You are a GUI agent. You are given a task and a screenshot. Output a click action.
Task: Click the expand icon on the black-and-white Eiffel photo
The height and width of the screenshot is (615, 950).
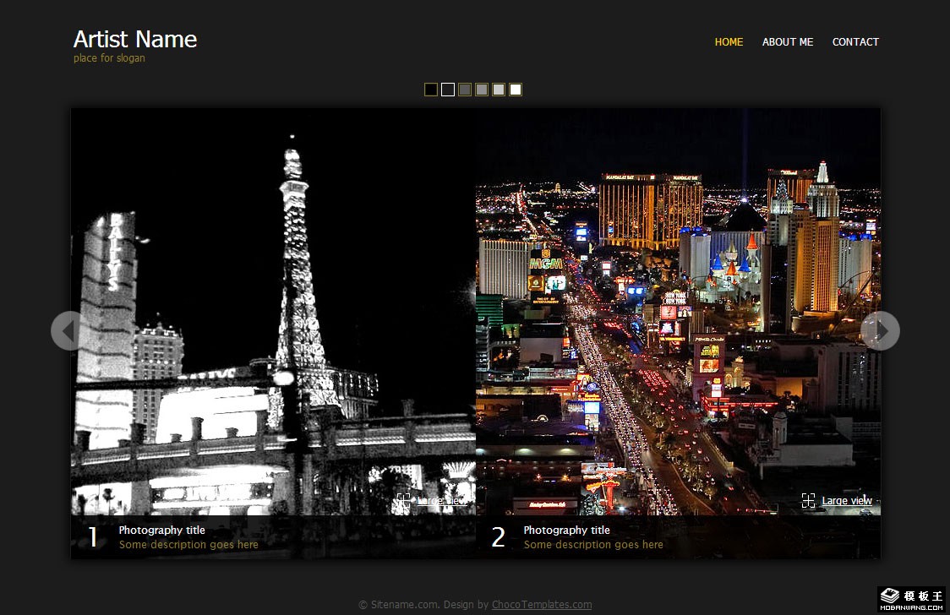[404, 501]
